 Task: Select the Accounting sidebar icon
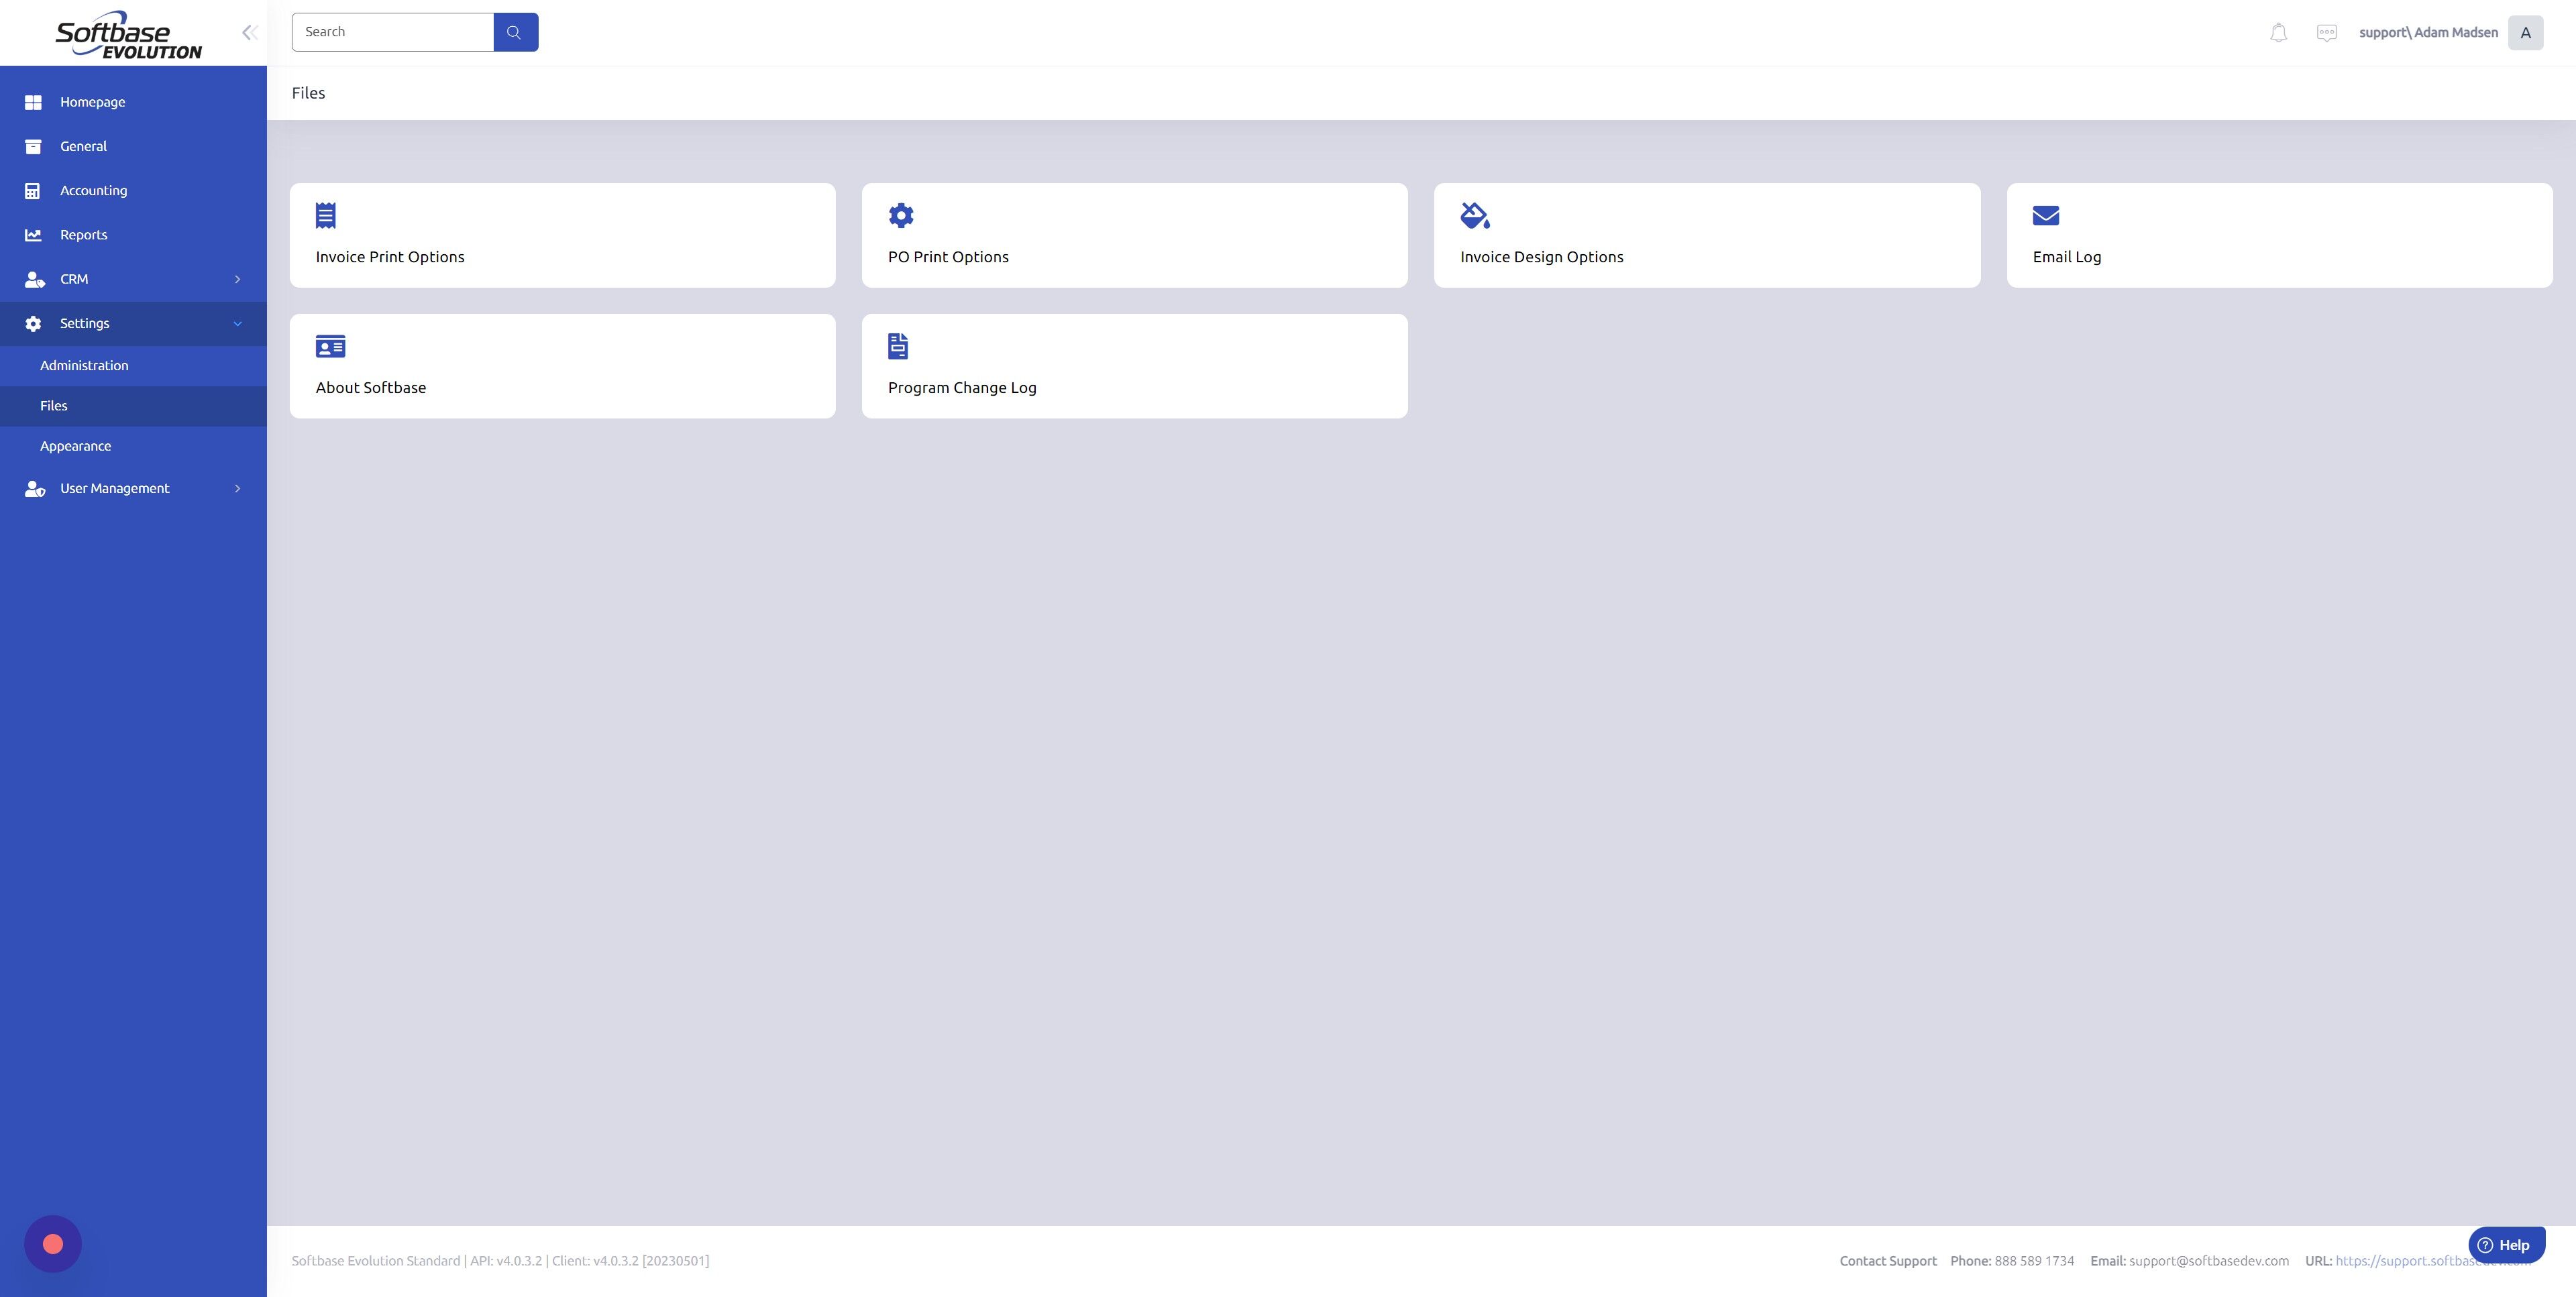pos(34,190)
